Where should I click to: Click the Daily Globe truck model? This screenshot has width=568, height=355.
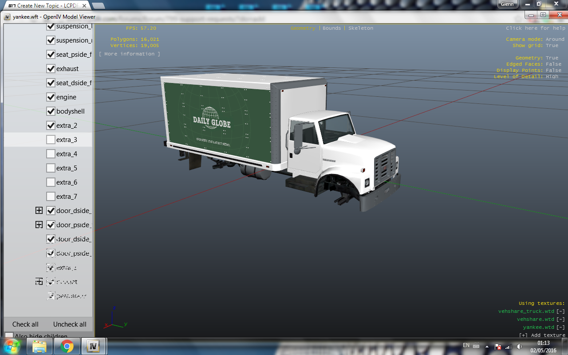point(280,142)
